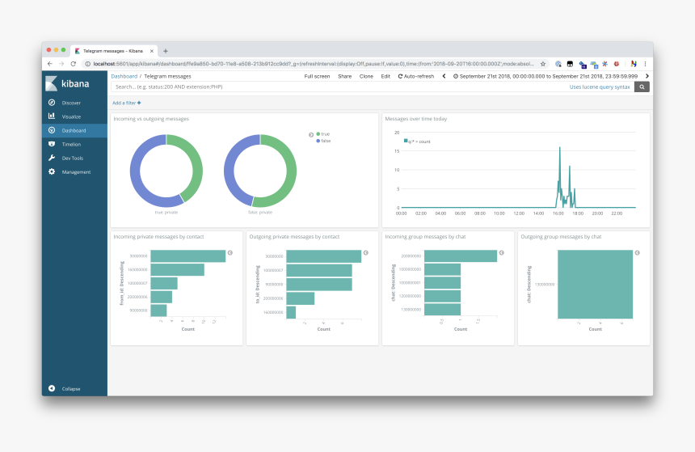Click the Timelion icon in the sidebar
Screen dimensions: 695x452
click(52, 144)
